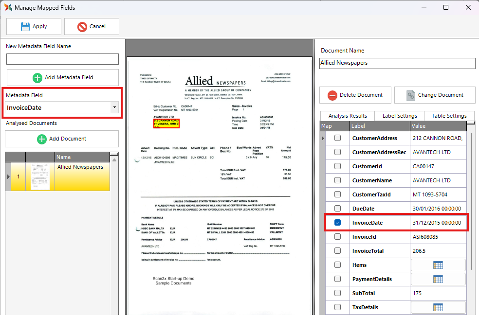Switch to the Label Settings tab

[x=399, y=116]
